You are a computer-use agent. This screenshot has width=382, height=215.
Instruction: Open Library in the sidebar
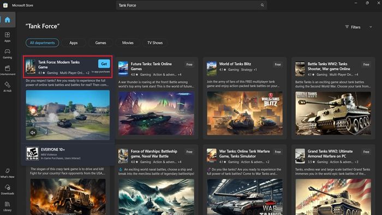point(7,206)
